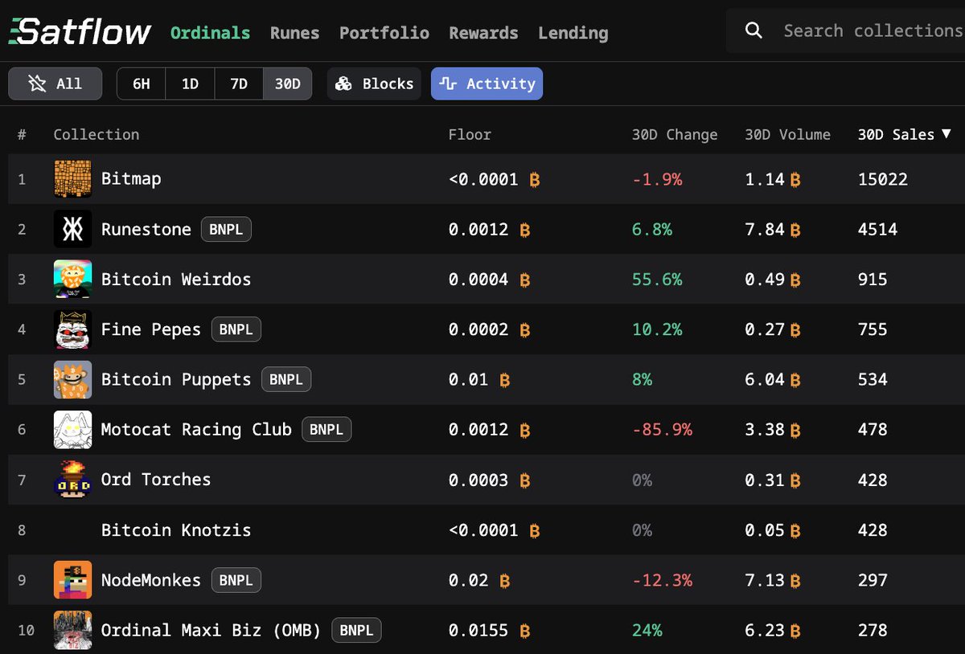Screen dimensions: 965x654
Task: Click the BNPL badge next to Bitcoin Puppets
Action: pyautogui.click(x=286, y=379)
